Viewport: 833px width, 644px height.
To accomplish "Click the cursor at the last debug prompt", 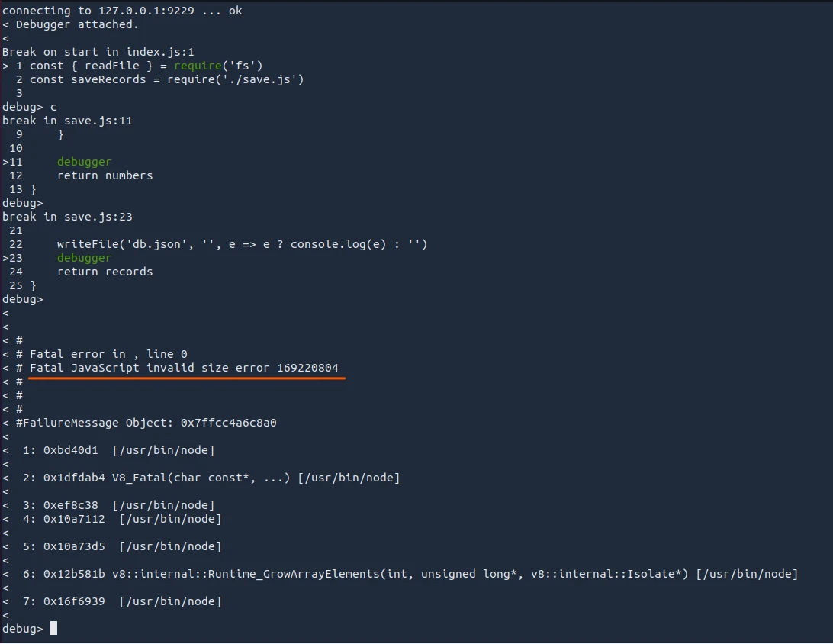I will [x=53, y=629].
